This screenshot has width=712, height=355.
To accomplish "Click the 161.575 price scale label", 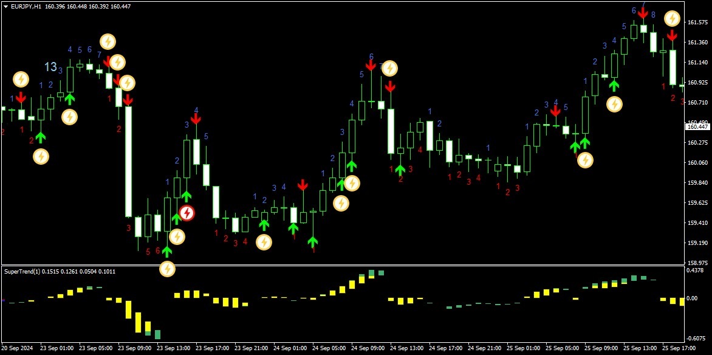I will pyautogui.click(x=698, y=22).
